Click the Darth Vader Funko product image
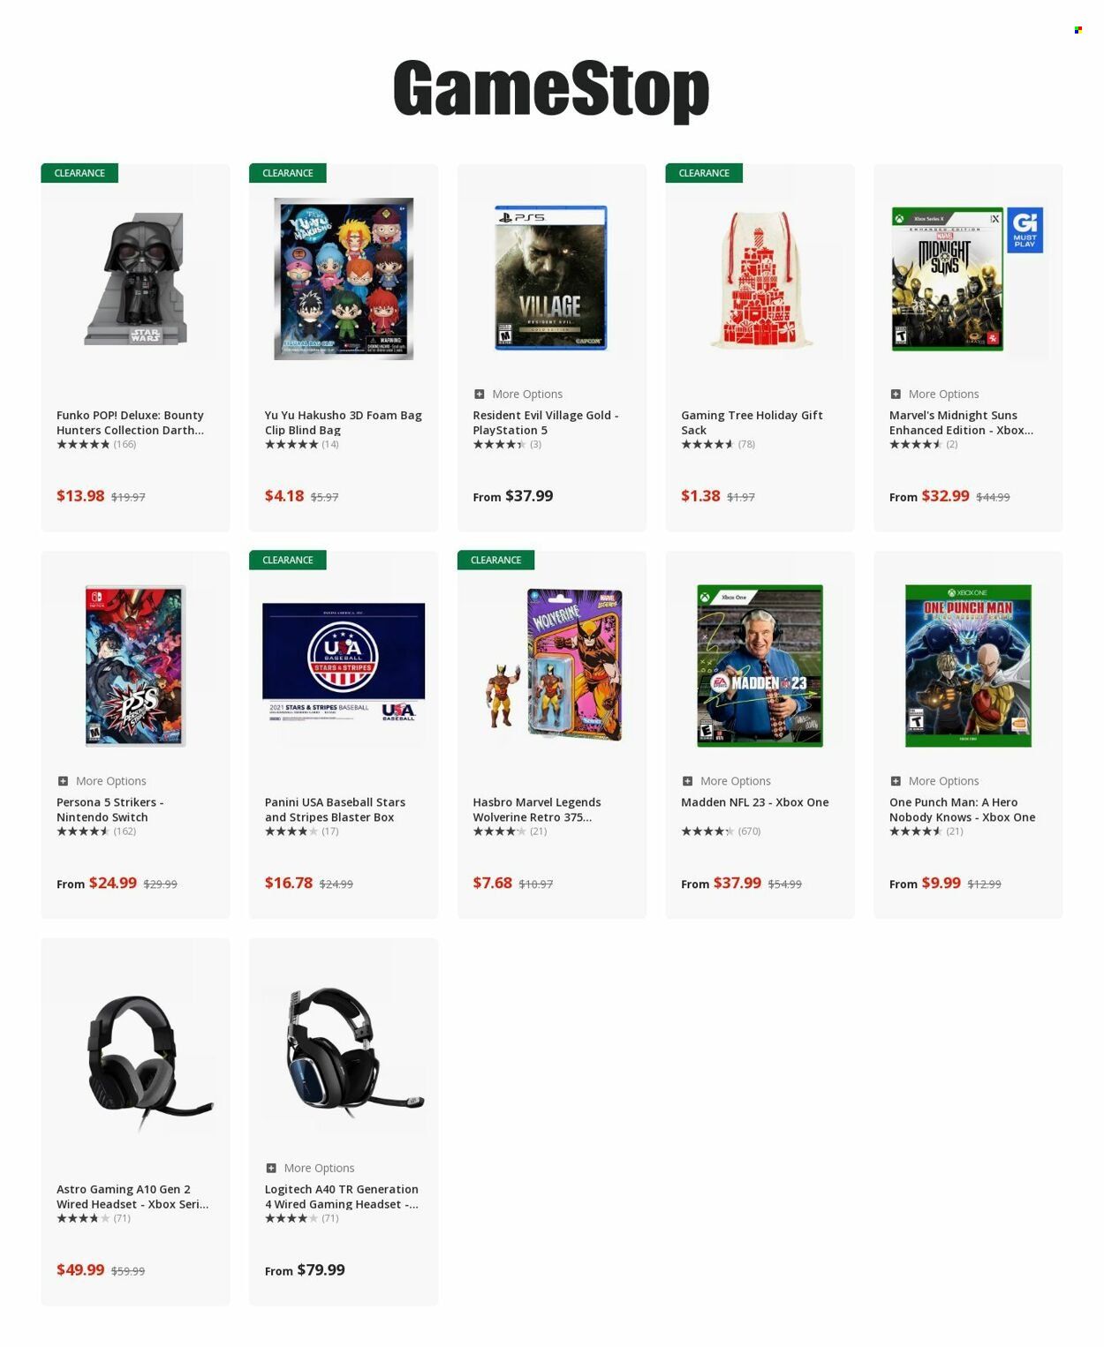The image size is (1104, 1347). click(135, 279)
